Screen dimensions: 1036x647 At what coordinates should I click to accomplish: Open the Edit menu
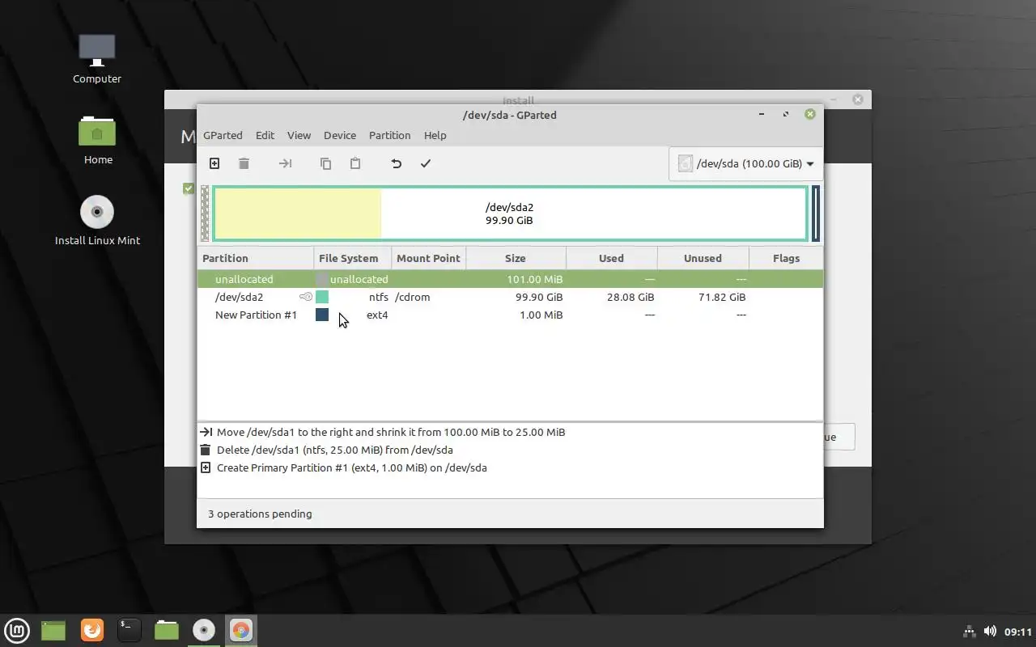[265, 135]
